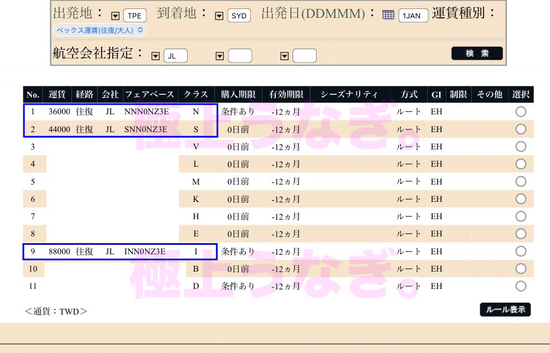Click the クラス column header

[x=196, y=95]
